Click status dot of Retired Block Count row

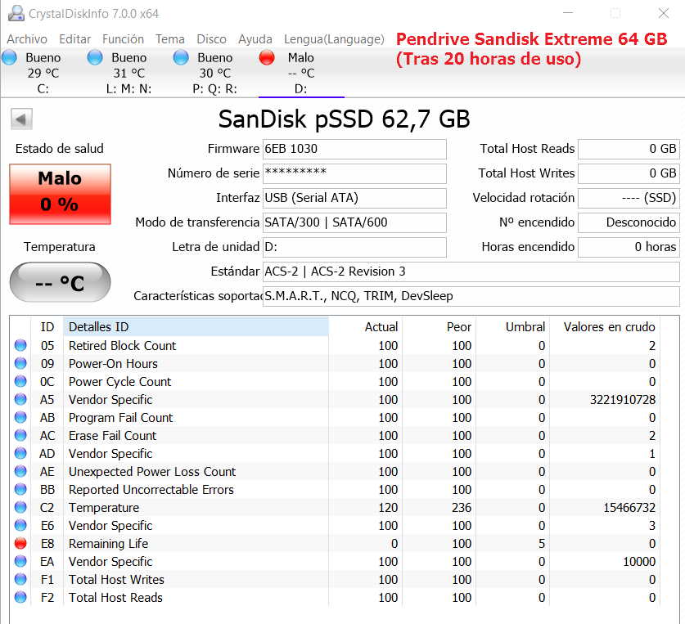(20, 345)
